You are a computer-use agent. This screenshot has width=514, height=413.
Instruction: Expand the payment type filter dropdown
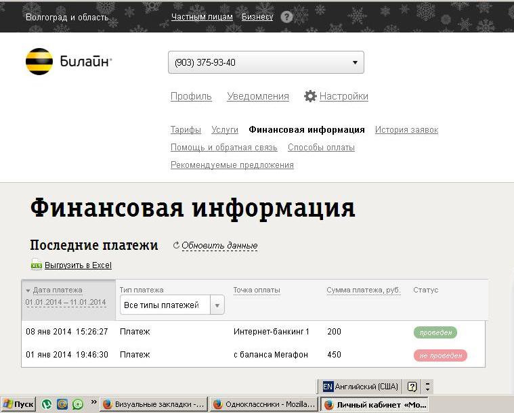(217, 305)
